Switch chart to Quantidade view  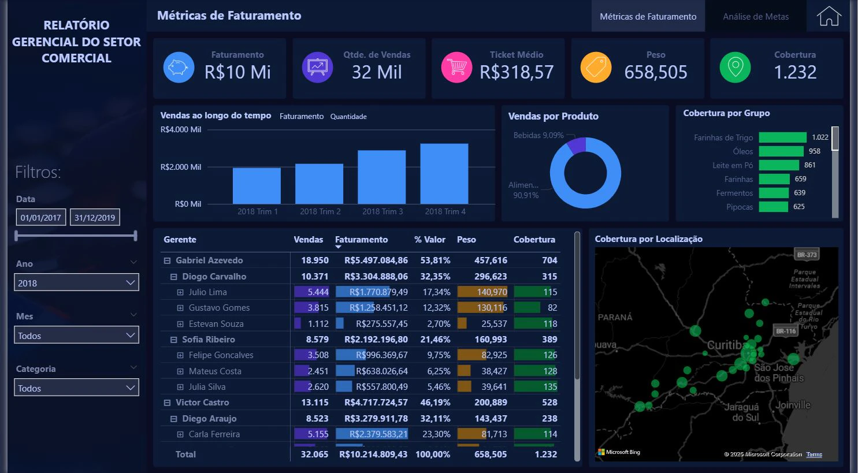coord(348,117)
